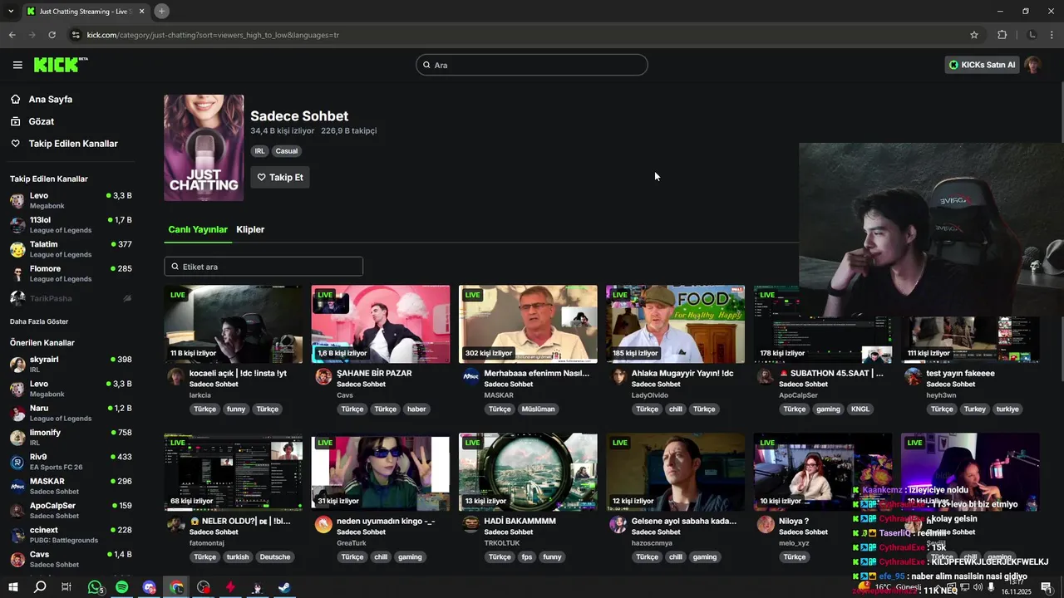This screenshot has height=598, width=1064.
Task: Open ccinext recommended channel
Action: [71, 535]
